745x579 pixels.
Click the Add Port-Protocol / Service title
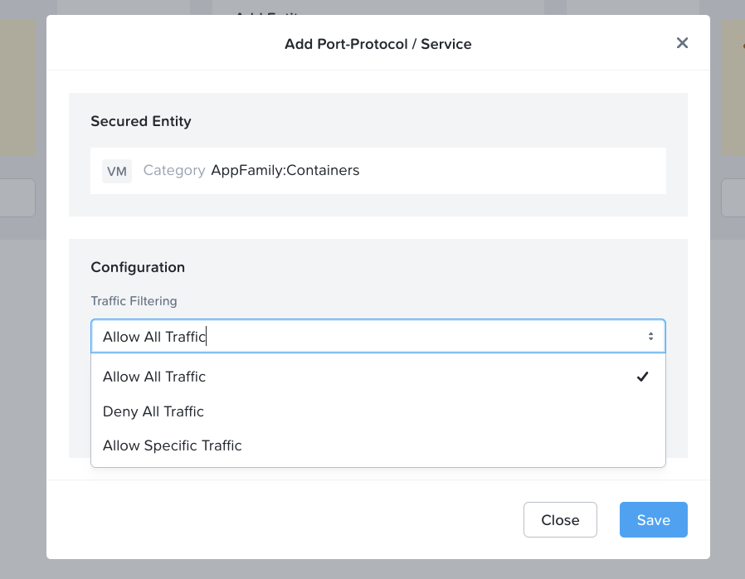pyautogui.click(x=377, y=44)
